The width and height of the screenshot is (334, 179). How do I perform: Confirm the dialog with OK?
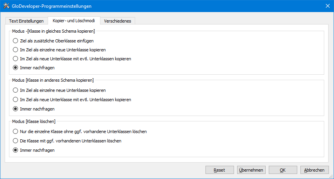pos(283,170)
